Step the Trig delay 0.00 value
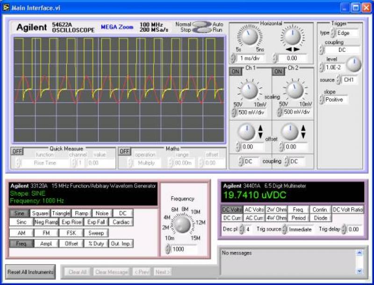Screen dimensions: 374x285 (x=344, y=229)
